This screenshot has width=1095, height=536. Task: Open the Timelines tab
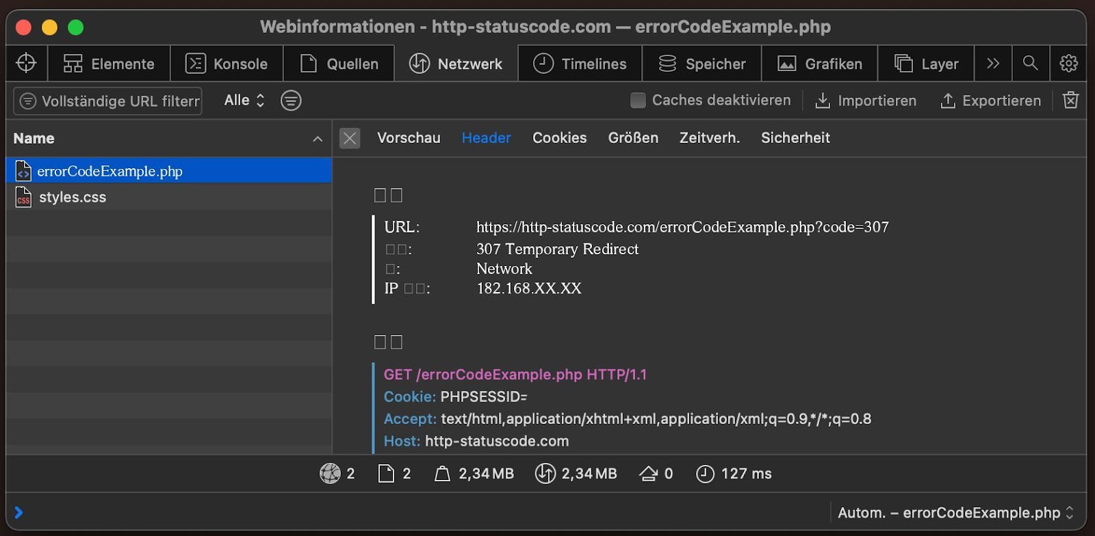pos(580,64)
